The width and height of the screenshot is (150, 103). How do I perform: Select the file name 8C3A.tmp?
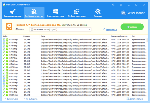(13, 95)
